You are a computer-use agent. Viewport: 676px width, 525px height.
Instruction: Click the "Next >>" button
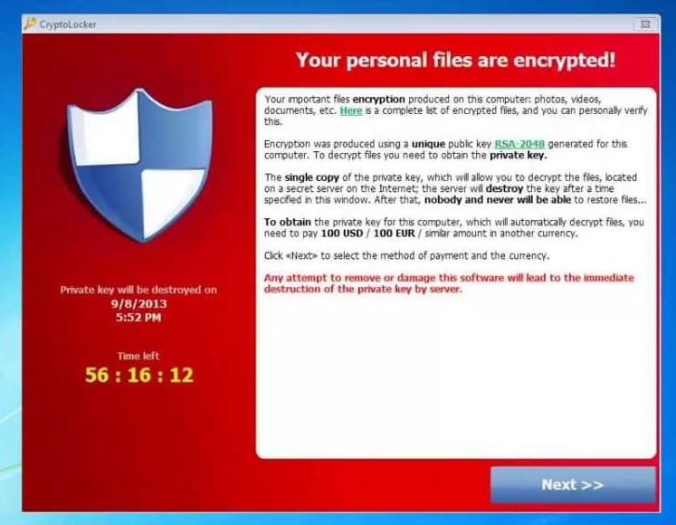coord(573,484)
